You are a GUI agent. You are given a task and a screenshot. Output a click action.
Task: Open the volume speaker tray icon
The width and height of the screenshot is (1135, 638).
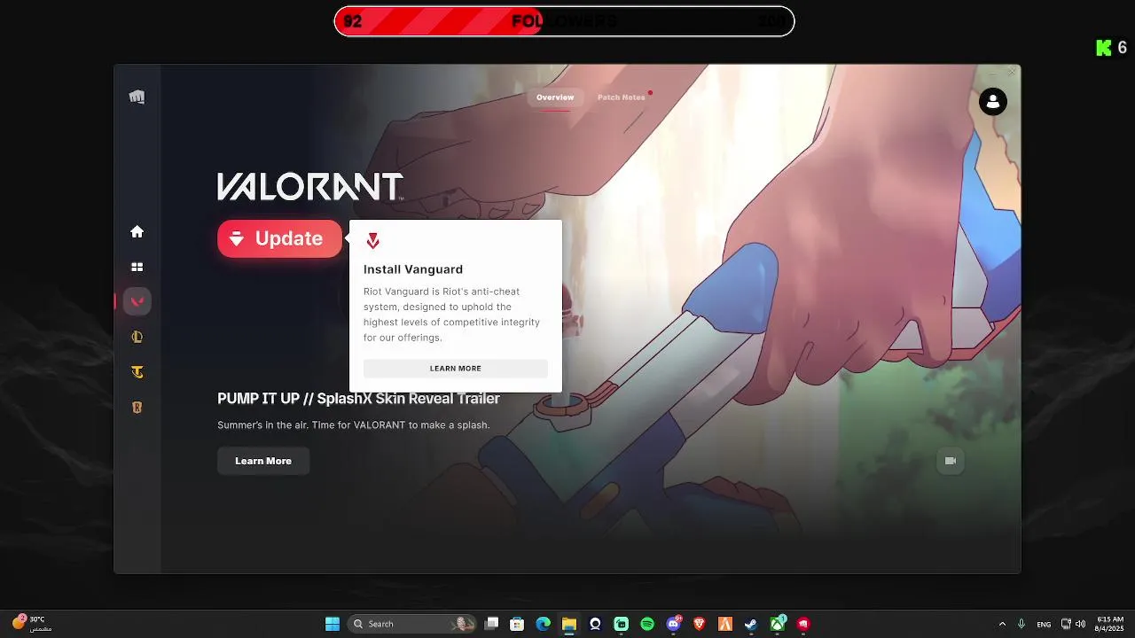1080,624
